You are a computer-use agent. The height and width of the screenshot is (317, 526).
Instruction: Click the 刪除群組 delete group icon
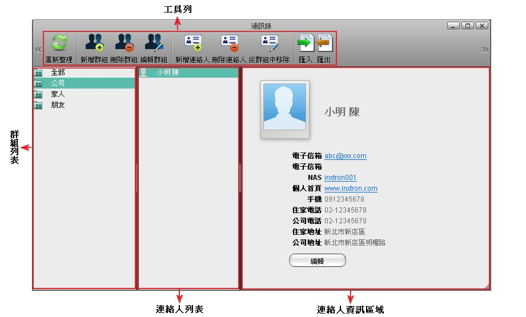124,44
